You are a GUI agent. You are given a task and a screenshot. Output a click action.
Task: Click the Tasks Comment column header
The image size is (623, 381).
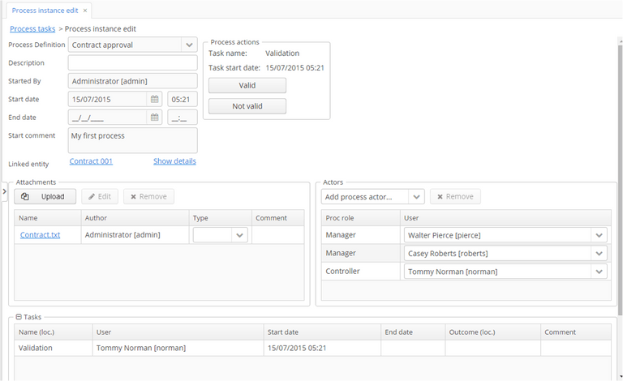(576, 332)
